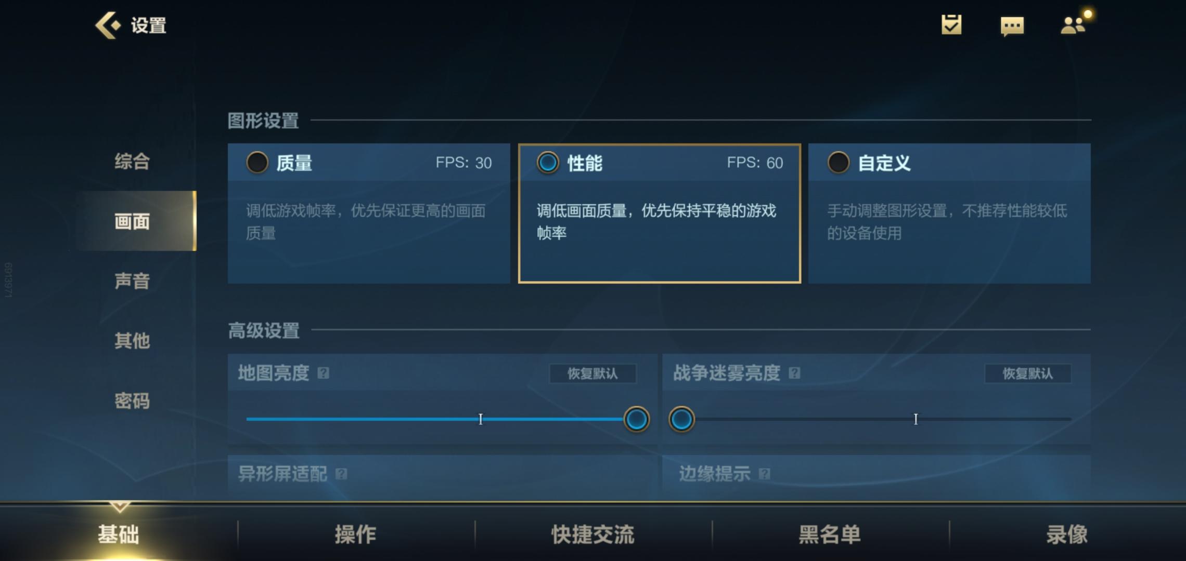
Task: Open the chat message icon
Action: pos(1012,26)
